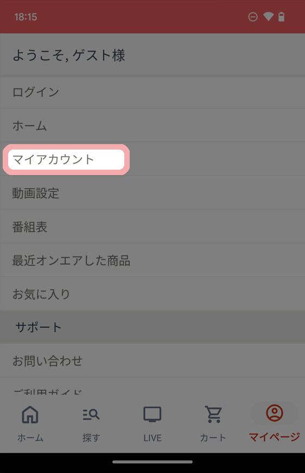
Task: Tap the Wi-Fi status icon
Action: coord(268,17)
